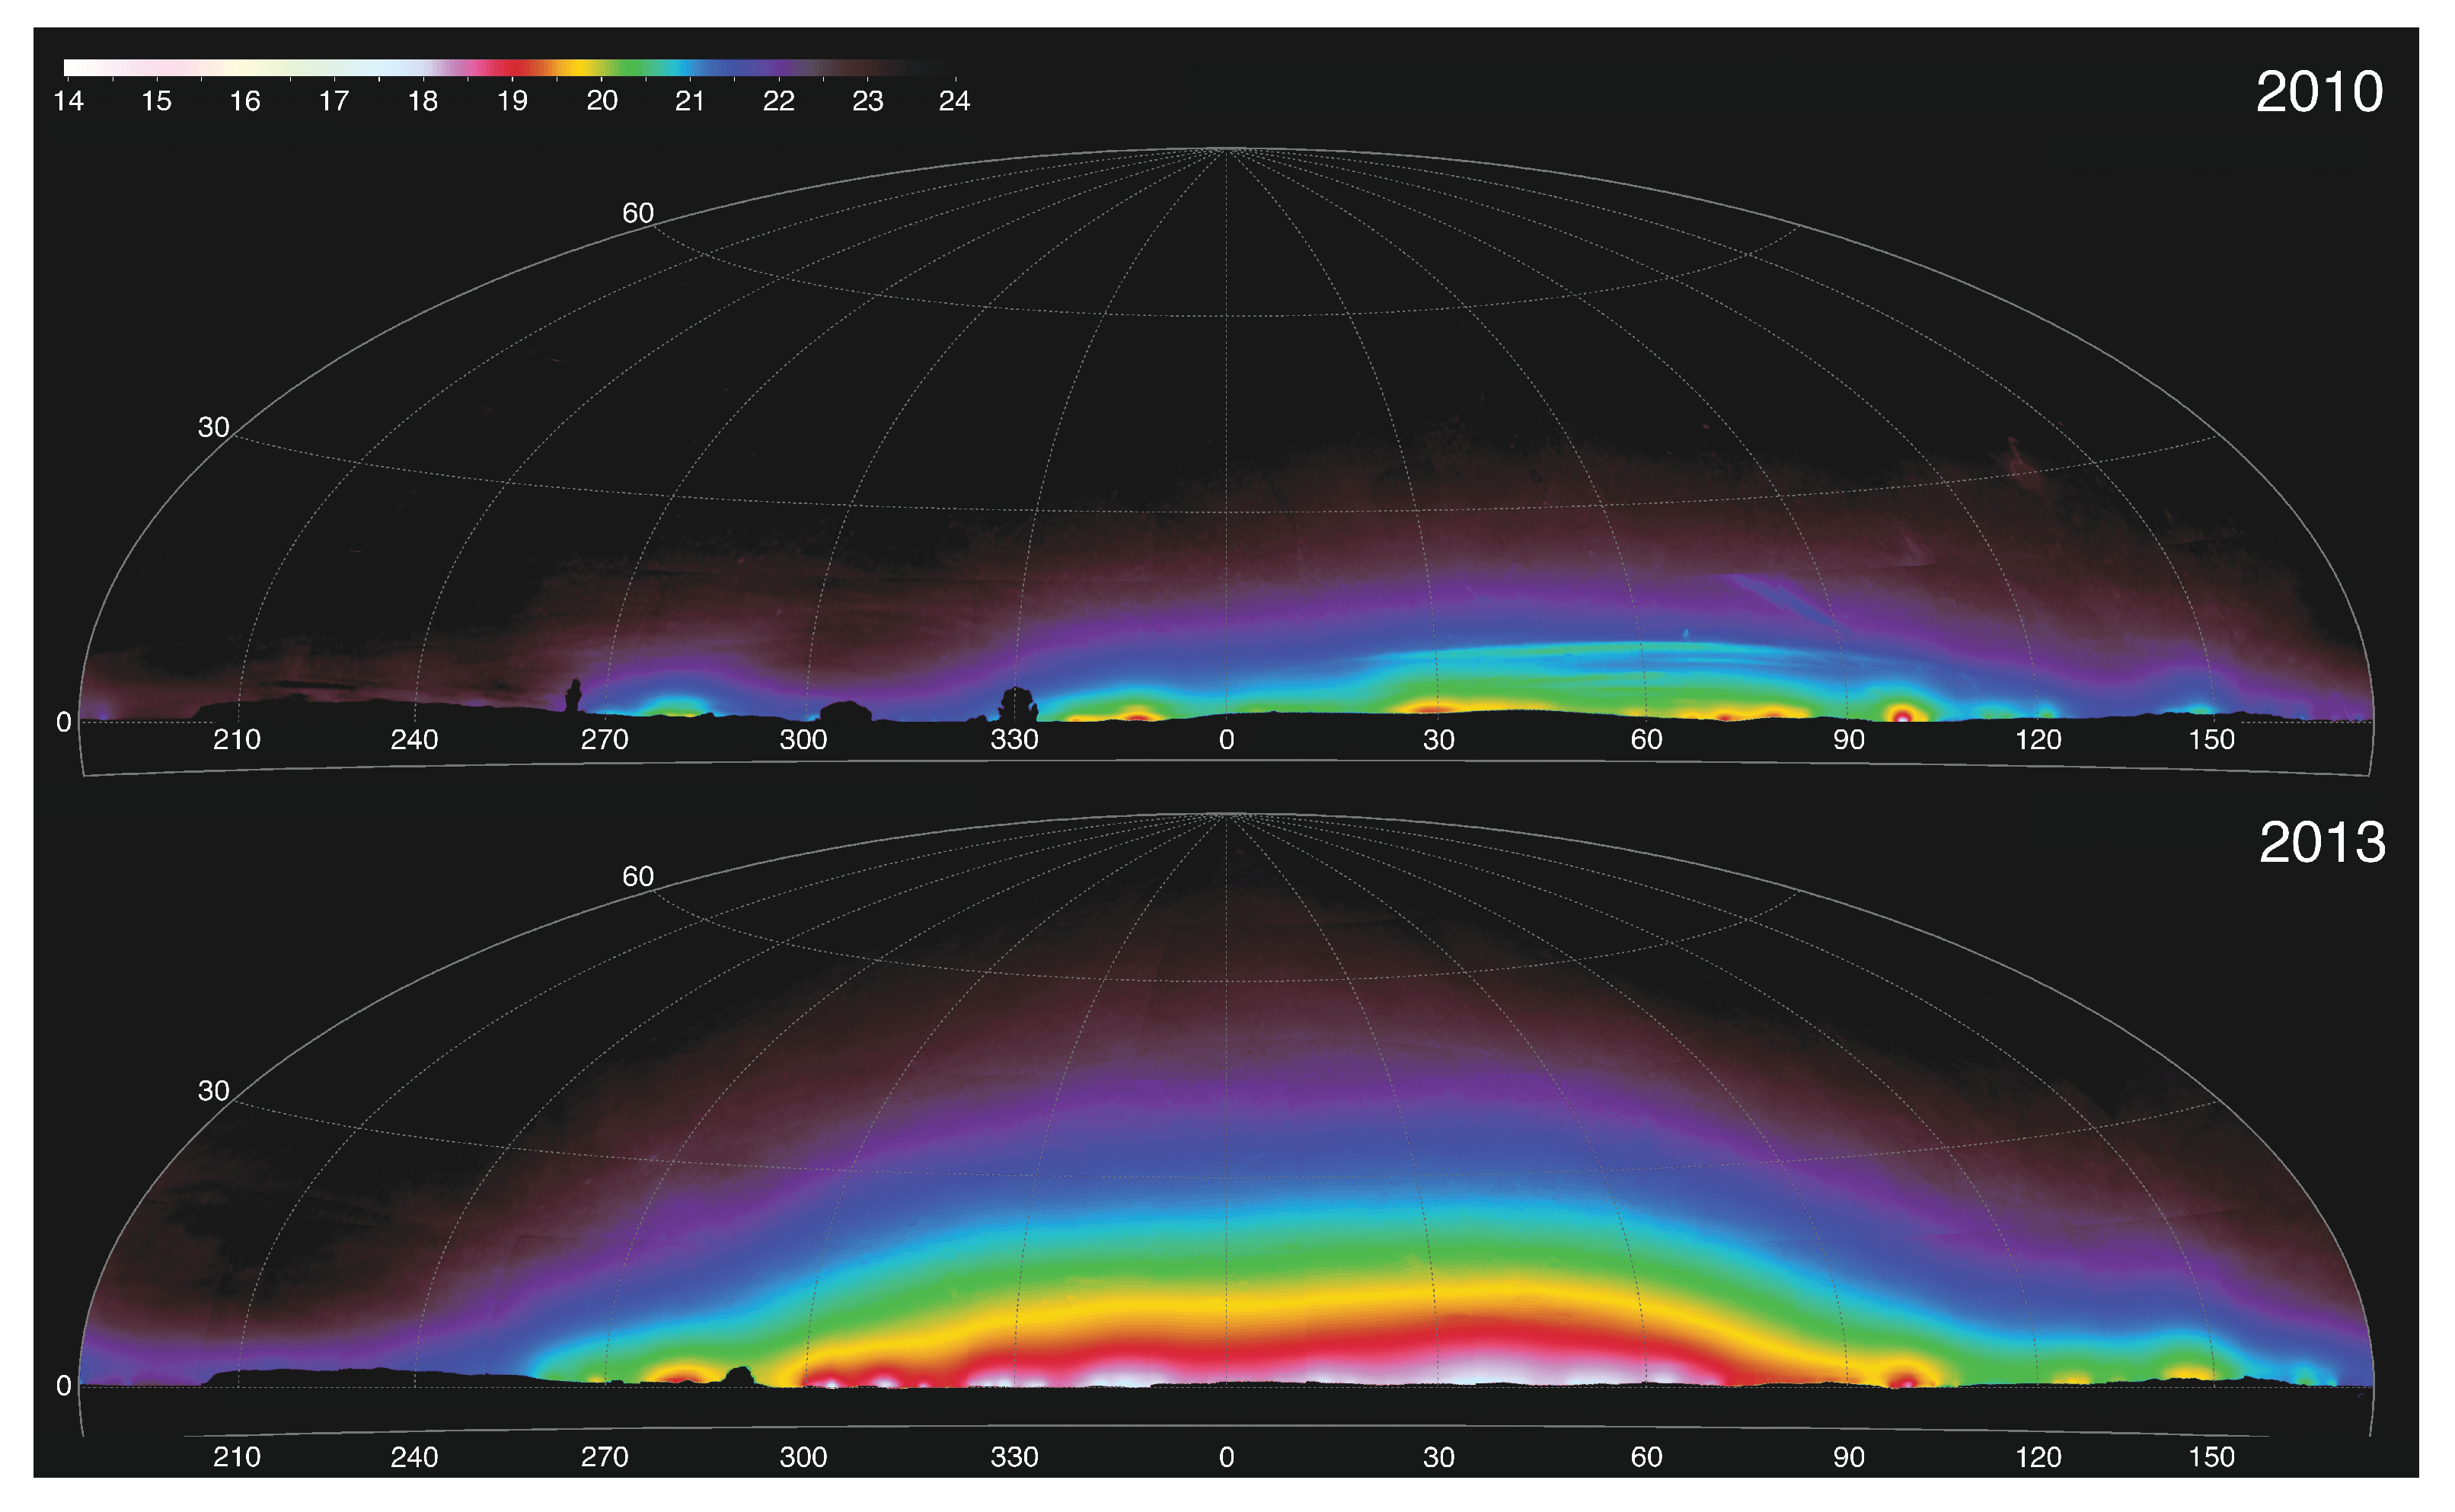Click azimuth 330 label in the 2013 panel

click(1014, 1458)
